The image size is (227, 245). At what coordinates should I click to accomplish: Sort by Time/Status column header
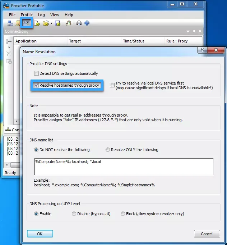[143, 41]
